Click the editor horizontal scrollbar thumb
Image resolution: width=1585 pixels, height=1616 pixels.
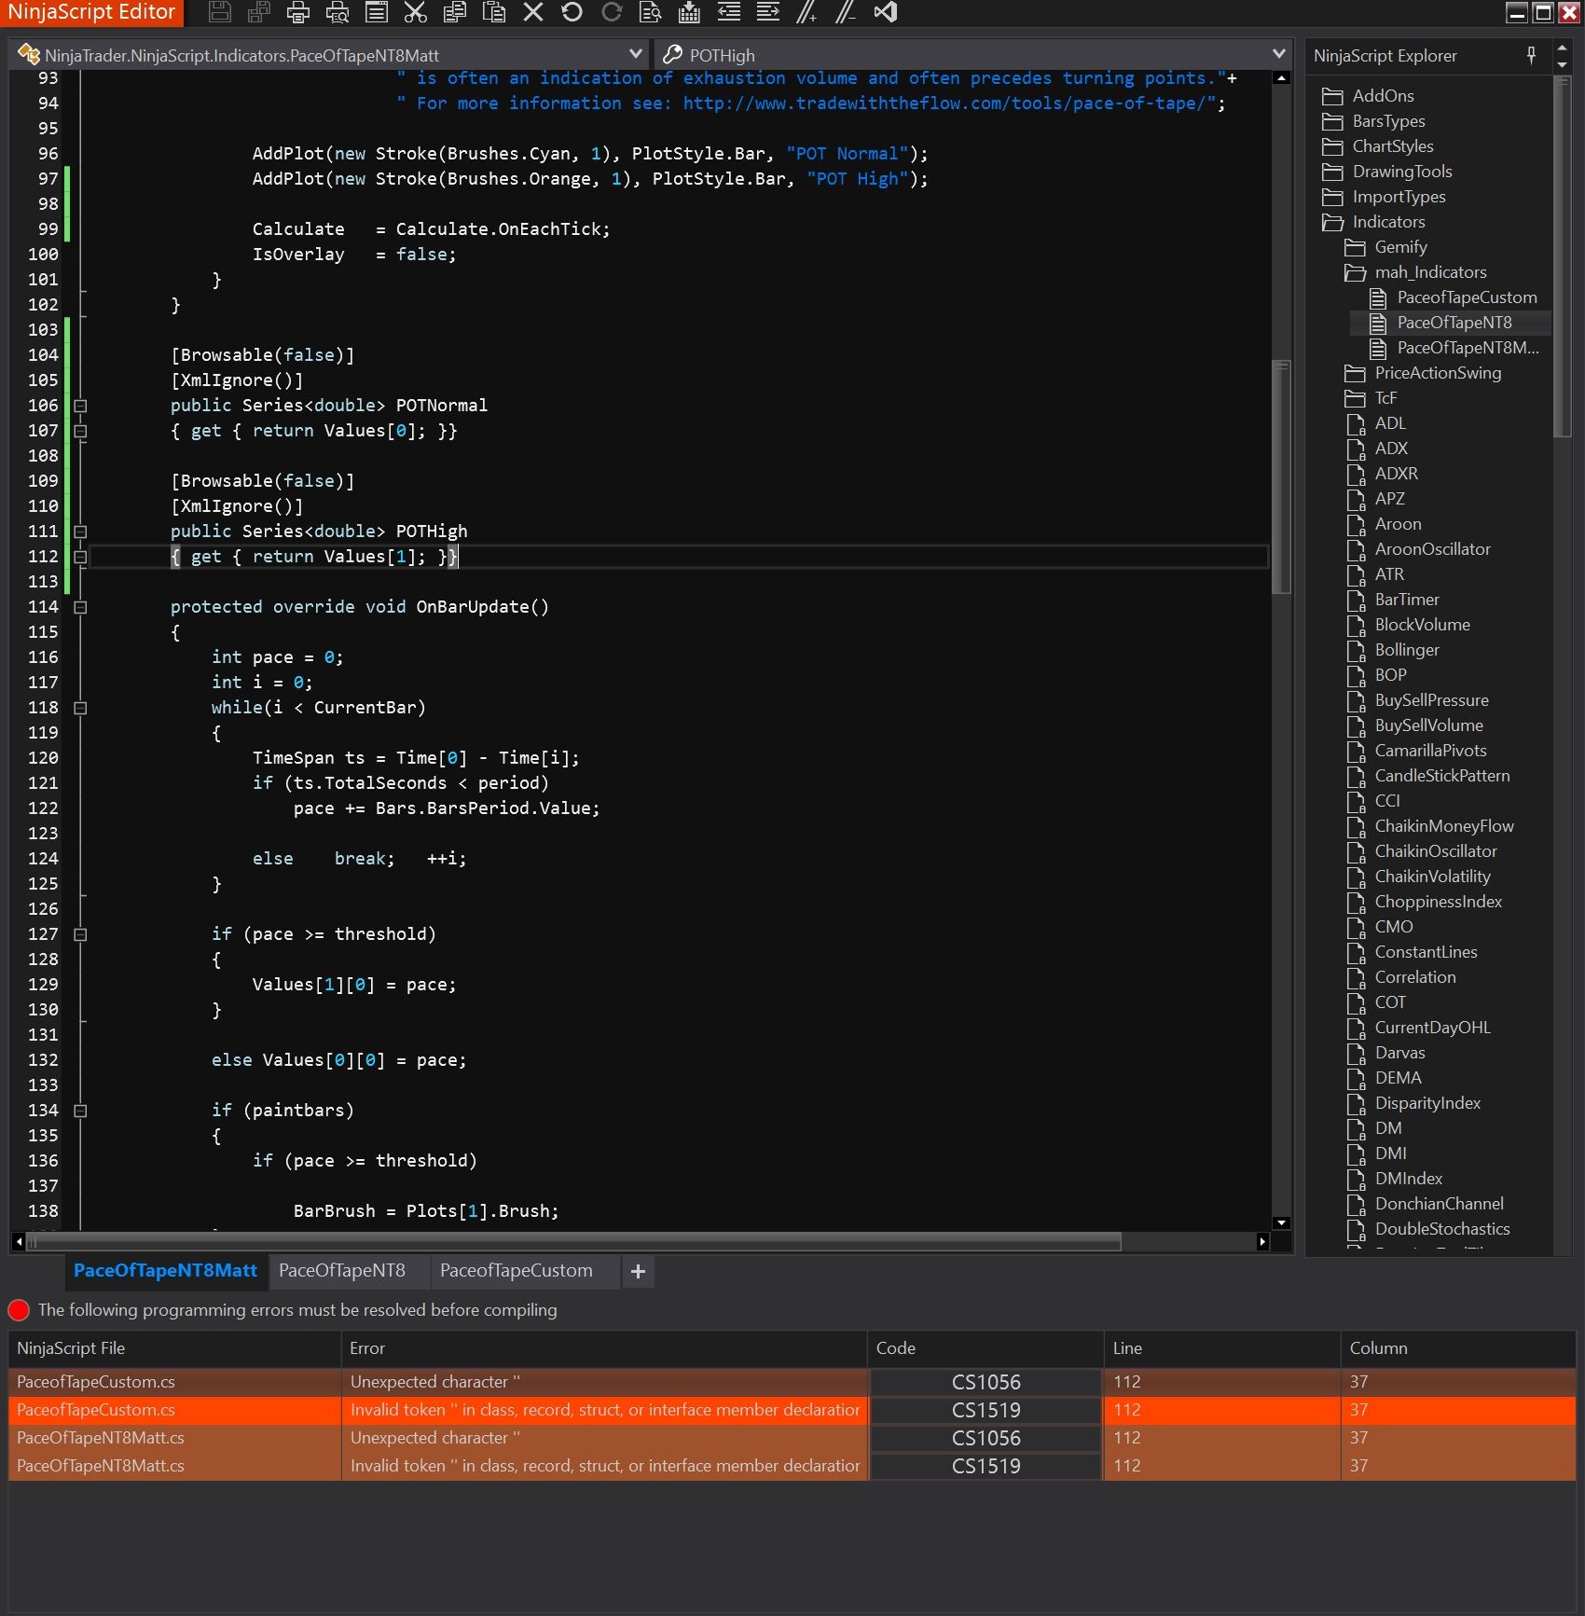[x=574, y=1241]
